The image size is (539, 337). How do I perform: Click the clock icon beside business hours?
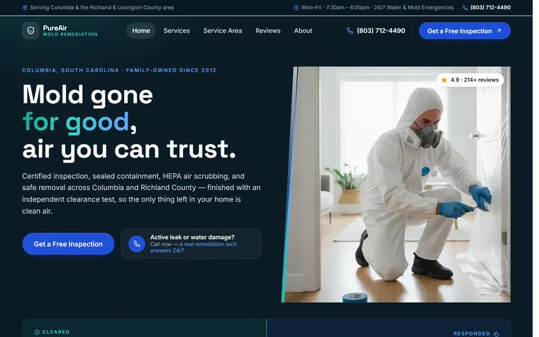pyautogui.click(x=296, y=8)
